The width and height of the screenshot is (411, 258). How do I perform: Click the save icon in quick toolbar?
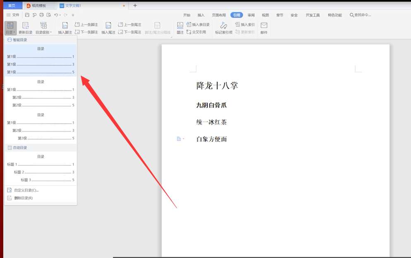point(27,15)
